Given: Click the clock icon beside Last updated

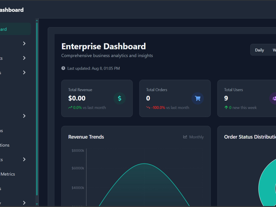Looking at the screenshot, I should (x=63, y=68).
